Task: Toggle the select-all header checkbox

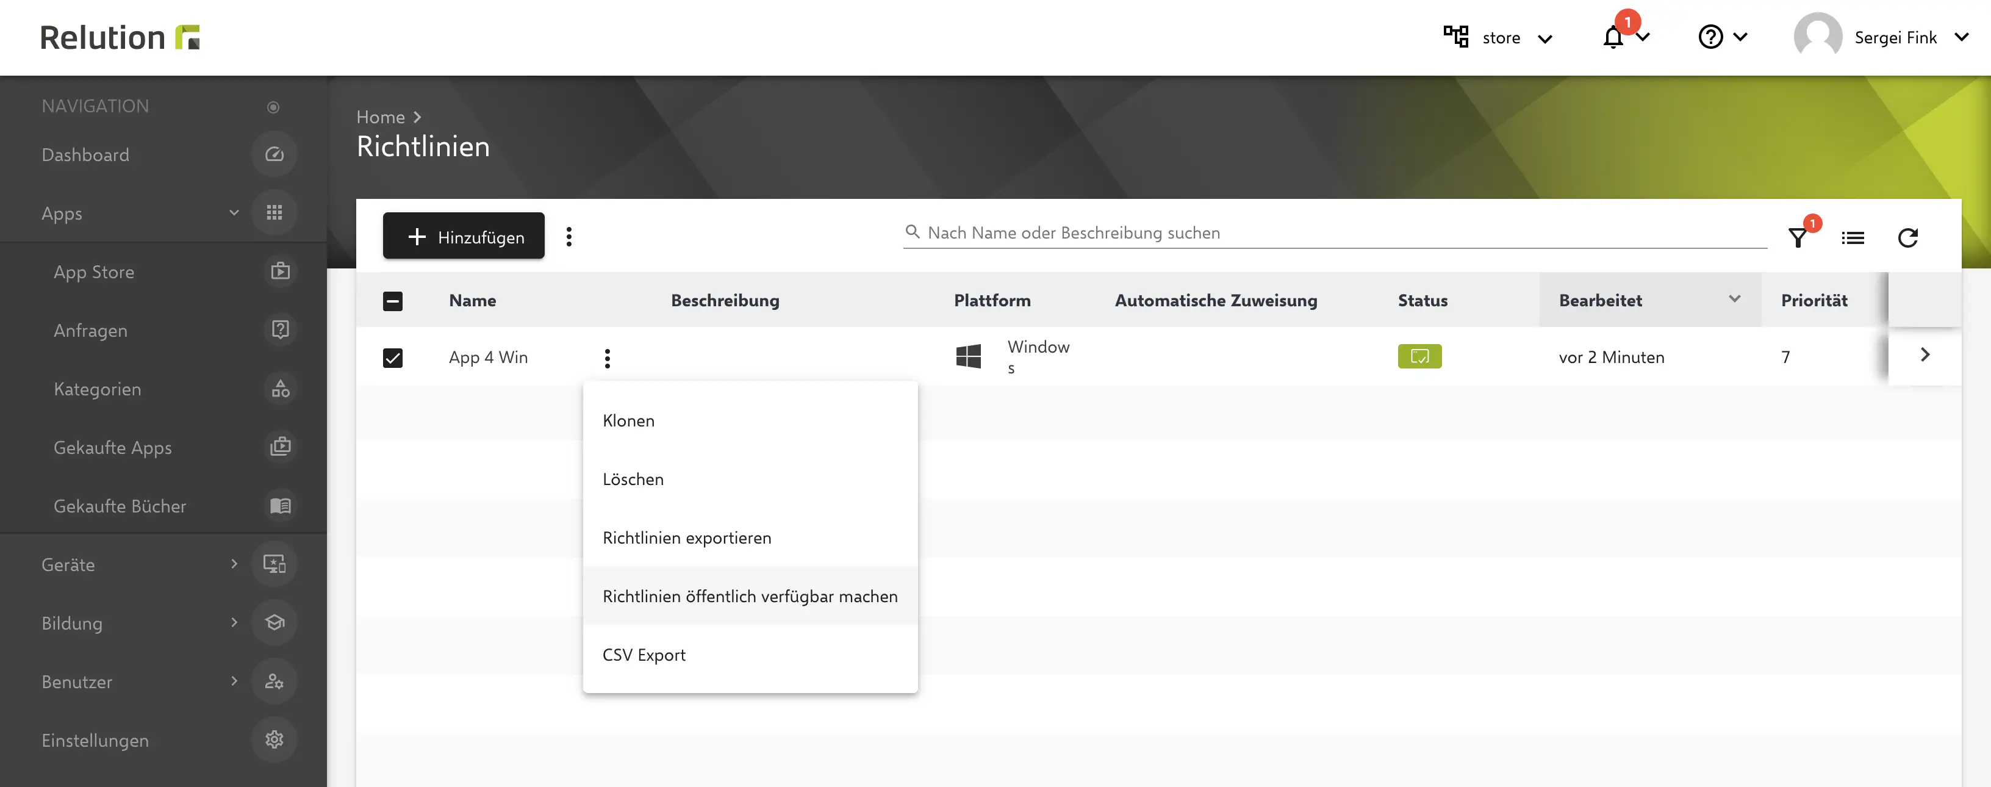Action: 393,301
